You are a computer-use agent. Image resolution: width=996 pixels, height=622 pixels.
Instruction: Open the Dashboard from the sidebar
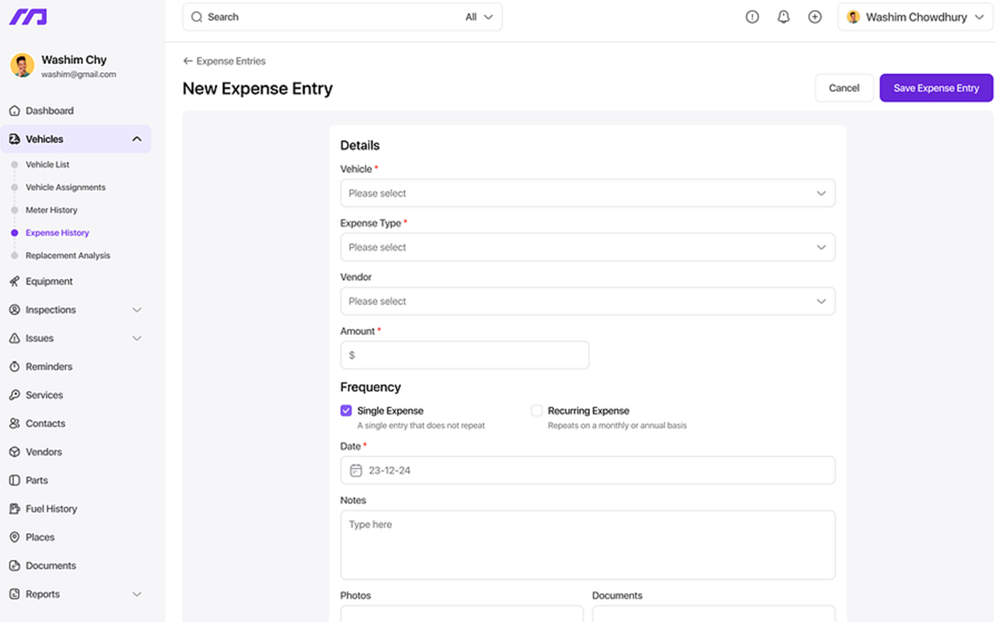point(48,110)
